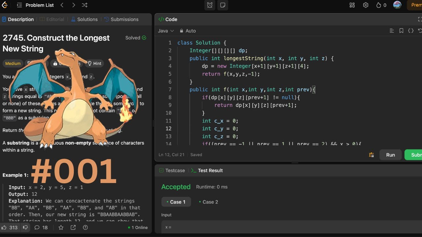
Task: Switch to the Description tab
Action: [18, 19]
